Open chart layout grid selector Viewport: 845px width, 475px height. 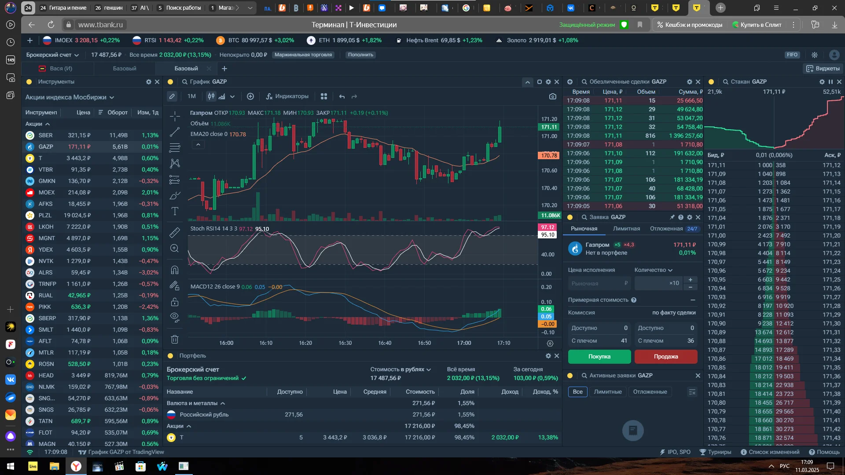point(324,96)
